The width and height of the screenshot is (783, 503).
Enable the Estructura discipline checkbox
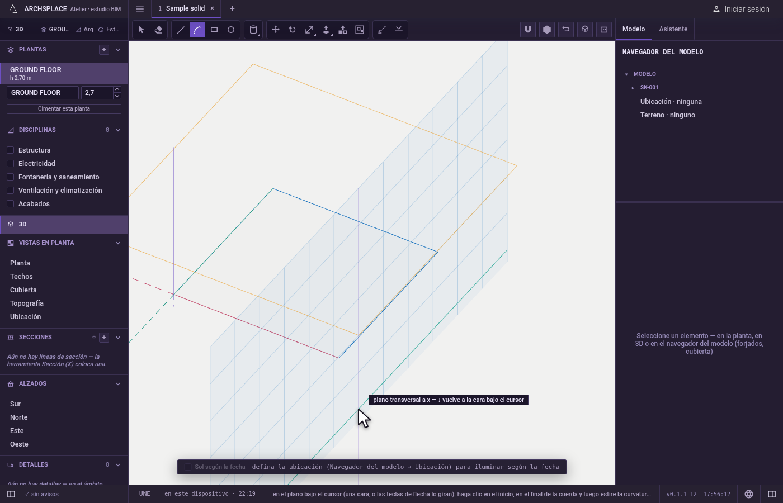pyautogui.click(x=10, y=150)
